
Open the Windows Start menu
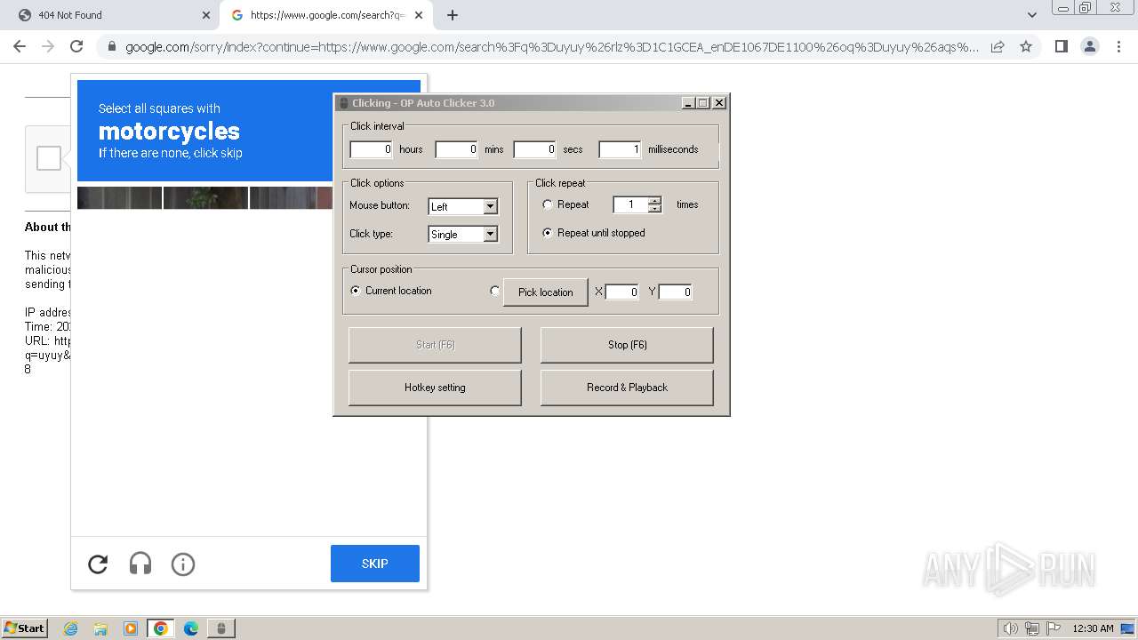pos(25,628)
